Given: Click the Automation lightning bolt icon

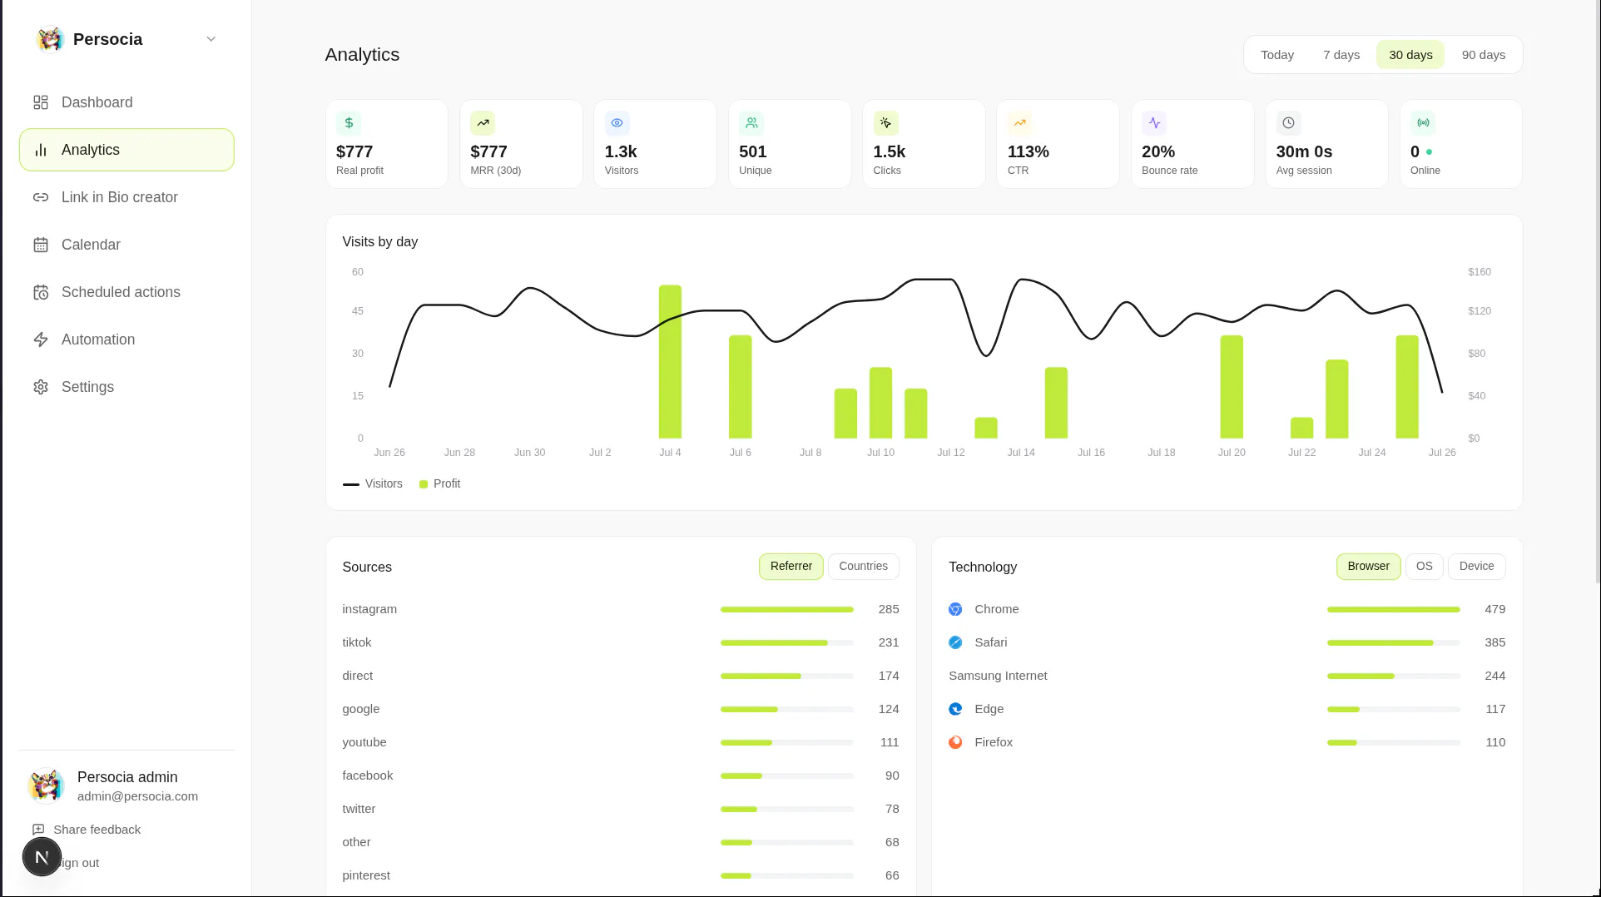Looking at the screenshot, I should click(x=41, y=339).
